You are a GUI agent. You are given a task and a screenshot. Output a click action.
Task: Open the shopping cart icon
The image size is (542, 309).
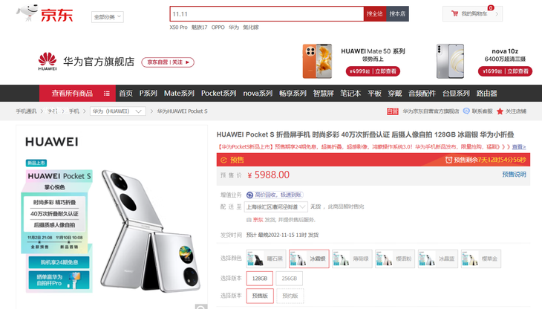(x=454, y=14)
